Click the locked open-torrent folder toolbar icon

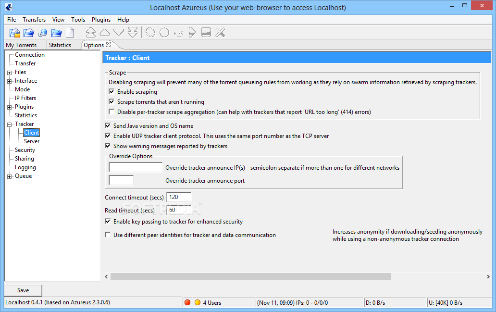point(14,32)
